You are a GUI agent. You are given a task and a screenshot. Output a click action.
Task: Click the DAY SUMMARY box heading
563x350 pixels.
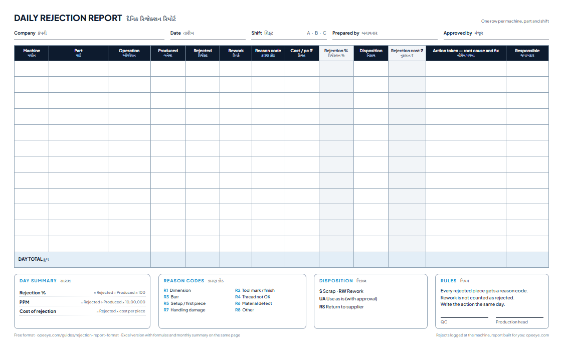38,281
